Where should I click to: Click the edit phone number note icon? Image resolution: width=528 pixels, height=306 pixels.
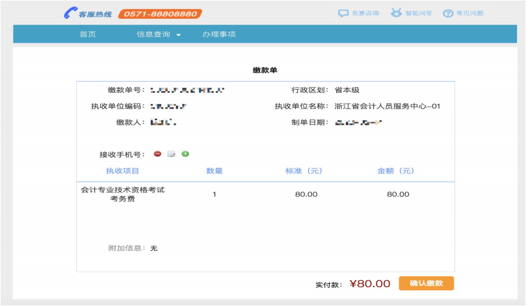[171, 154]
